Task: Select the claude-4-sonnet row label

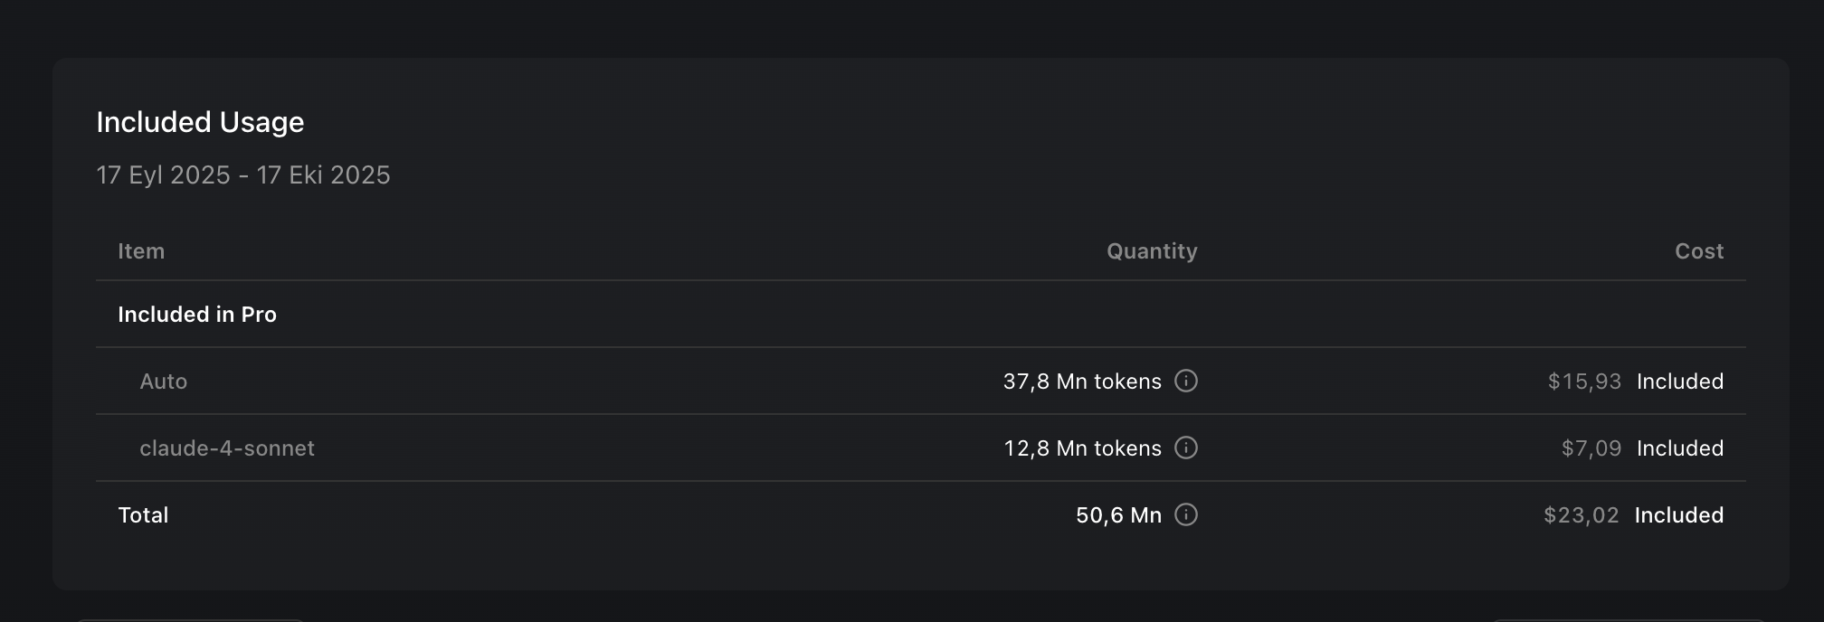Action: click(x=227, y=448)
